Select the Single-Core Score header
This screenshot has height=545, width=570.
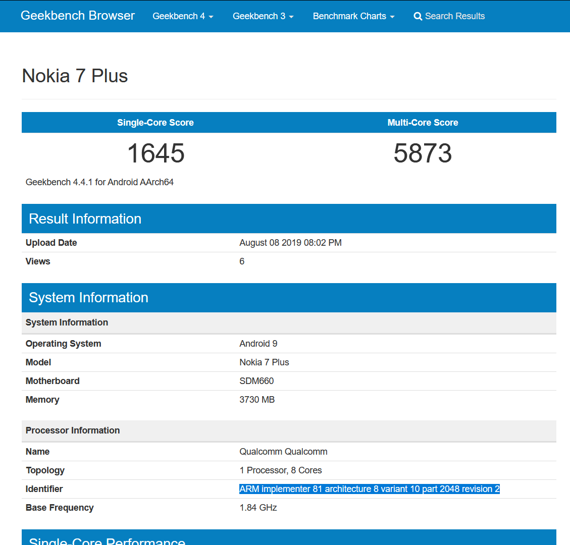point(155,123)
